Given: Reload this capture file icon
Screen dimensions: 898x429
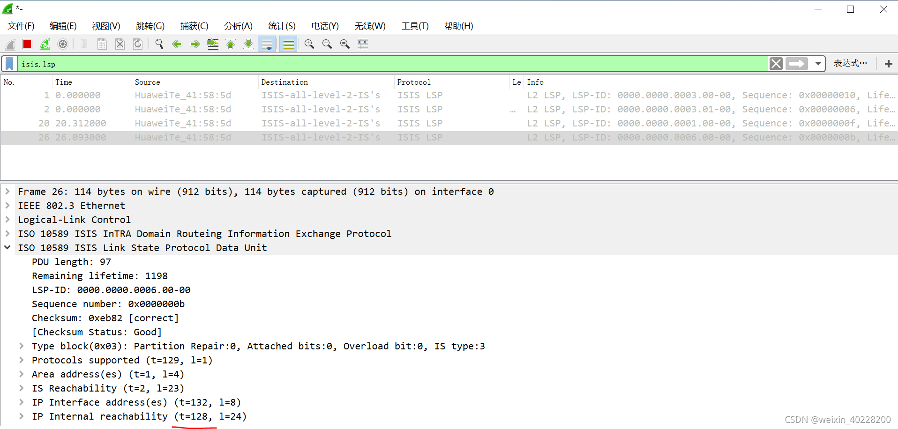Looking at the screenshot, I should tap(138, 44).
